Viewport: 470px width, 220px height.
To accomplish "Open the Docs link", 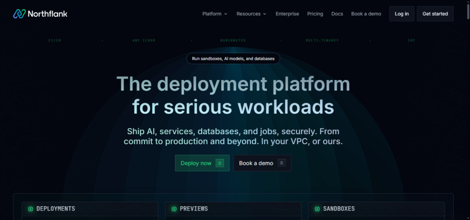I will coord(337,14).
